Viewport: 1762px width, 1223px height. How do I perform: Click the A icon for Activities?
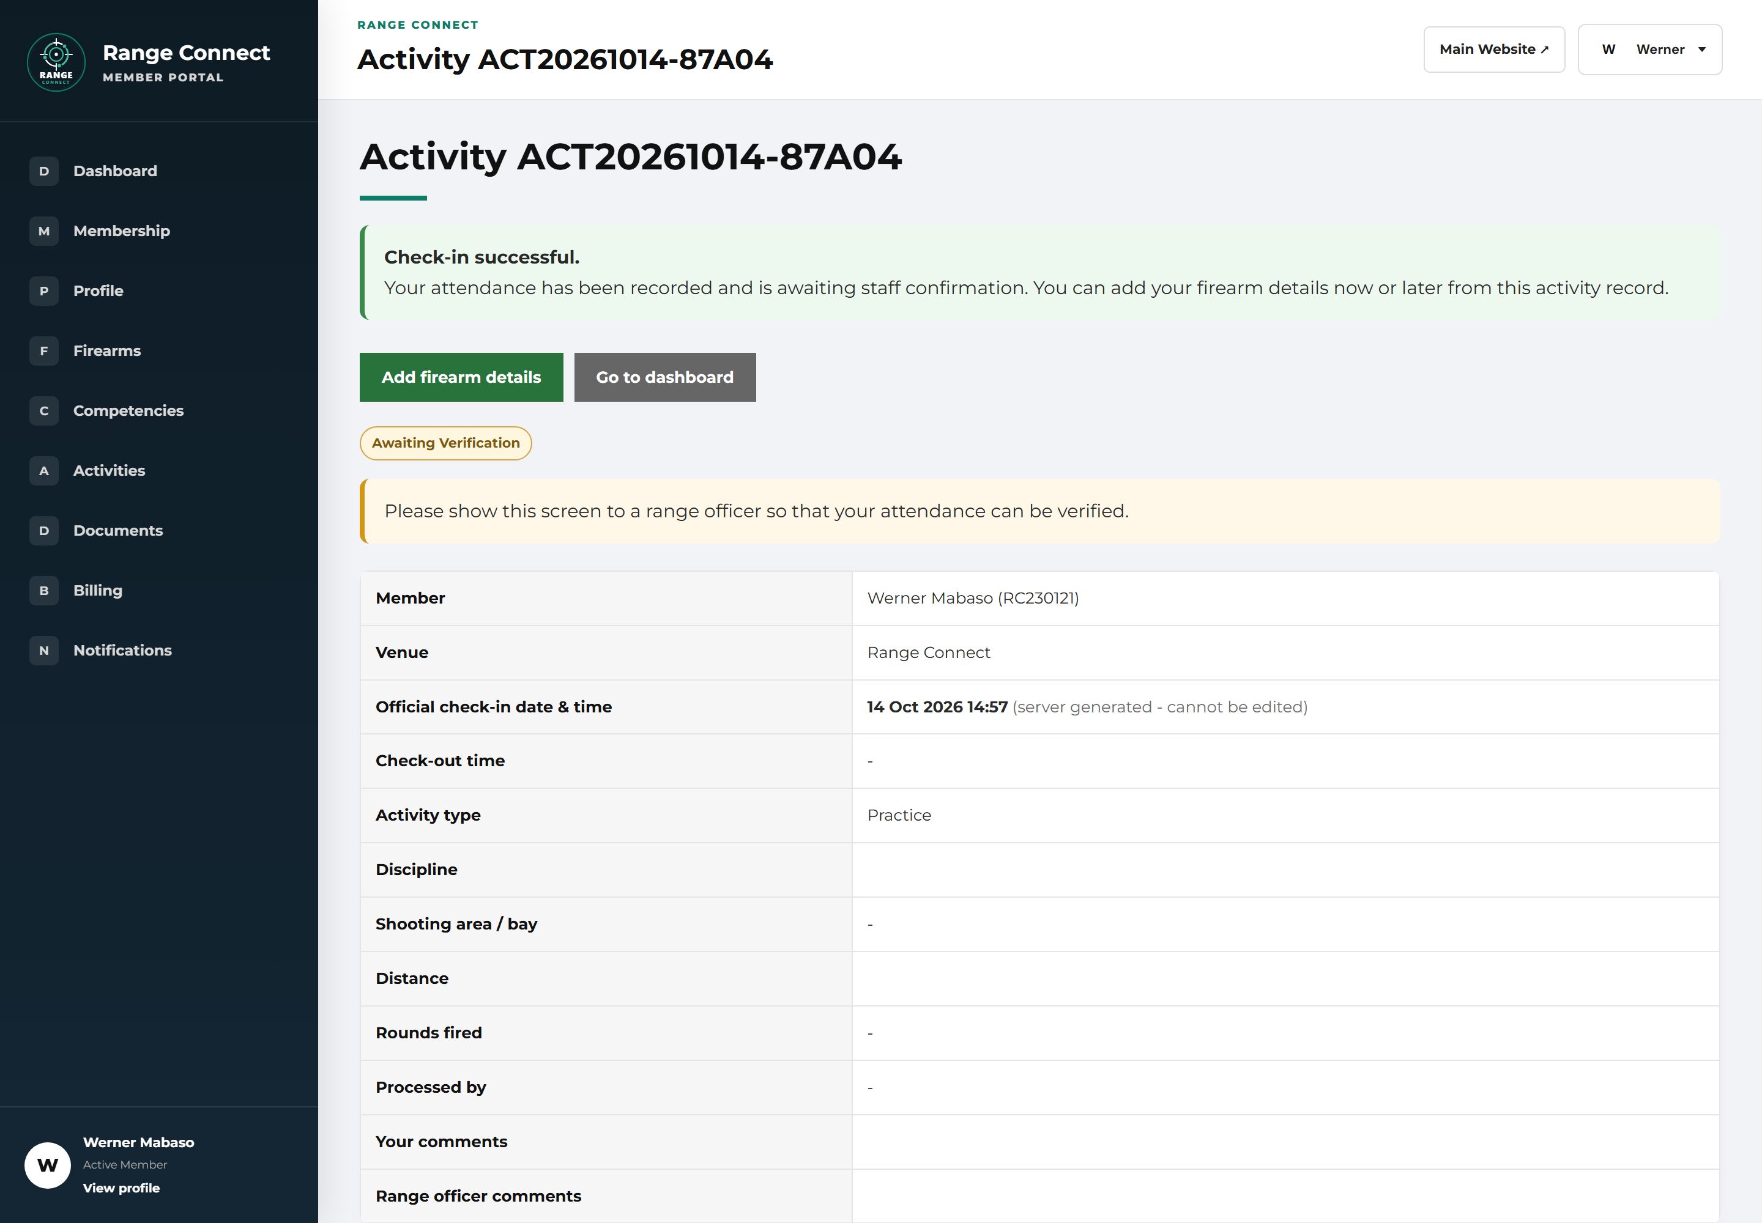[43, 470]
